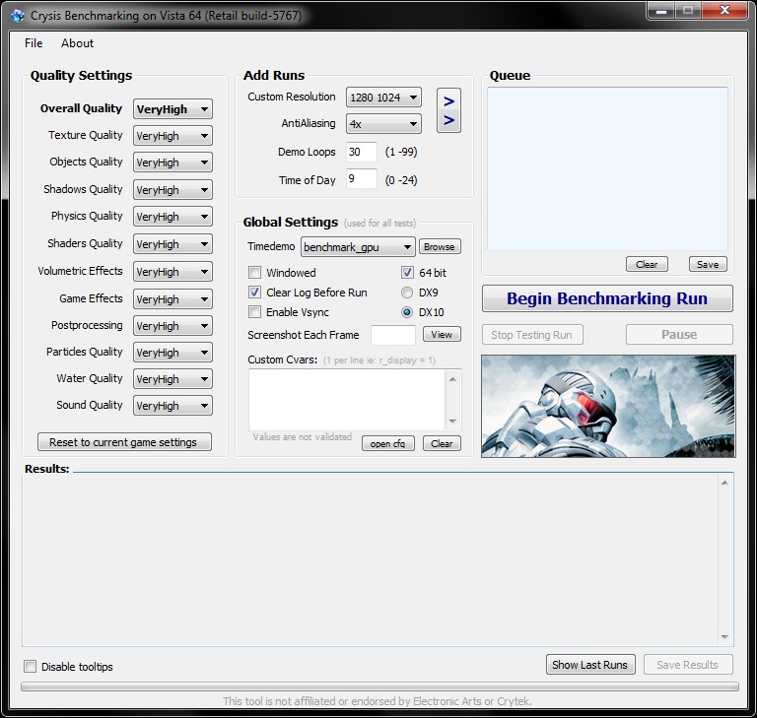Image resolution: width=757 pixels, height=718 pixels.
Task: Open the Shadows Quality dropdown
Action: coord(172,190)
